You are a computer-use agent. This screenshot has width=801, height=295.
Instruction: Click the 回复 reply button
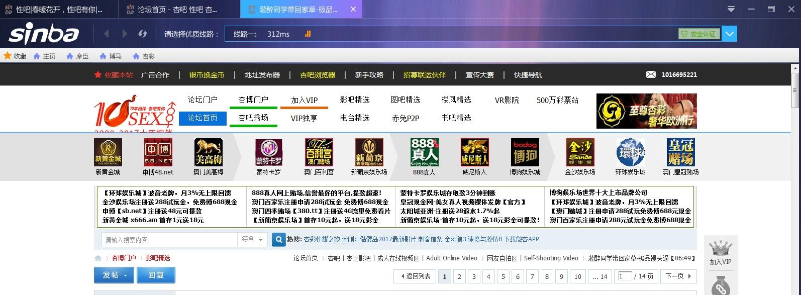click(x=156, y=275)
